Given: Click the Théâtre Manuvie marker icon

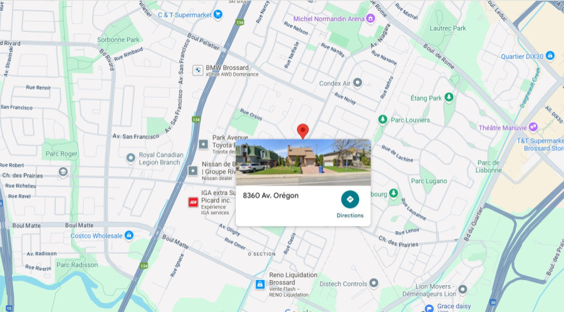Looking at the screenshot, I should (533, 127).
